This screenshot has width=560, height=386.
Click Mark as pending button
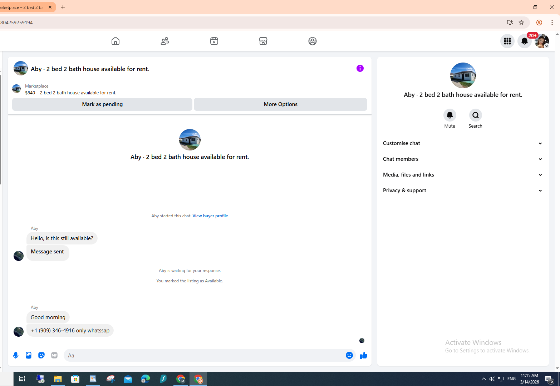pyautogui.click(x=102, y=104)
